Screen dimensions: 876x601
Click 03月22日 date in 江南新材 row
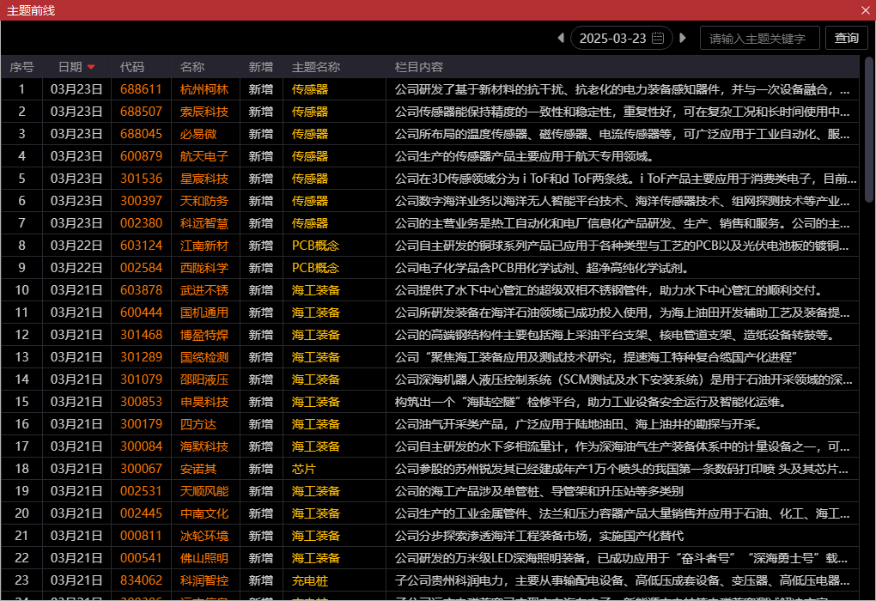pos(76,246)
